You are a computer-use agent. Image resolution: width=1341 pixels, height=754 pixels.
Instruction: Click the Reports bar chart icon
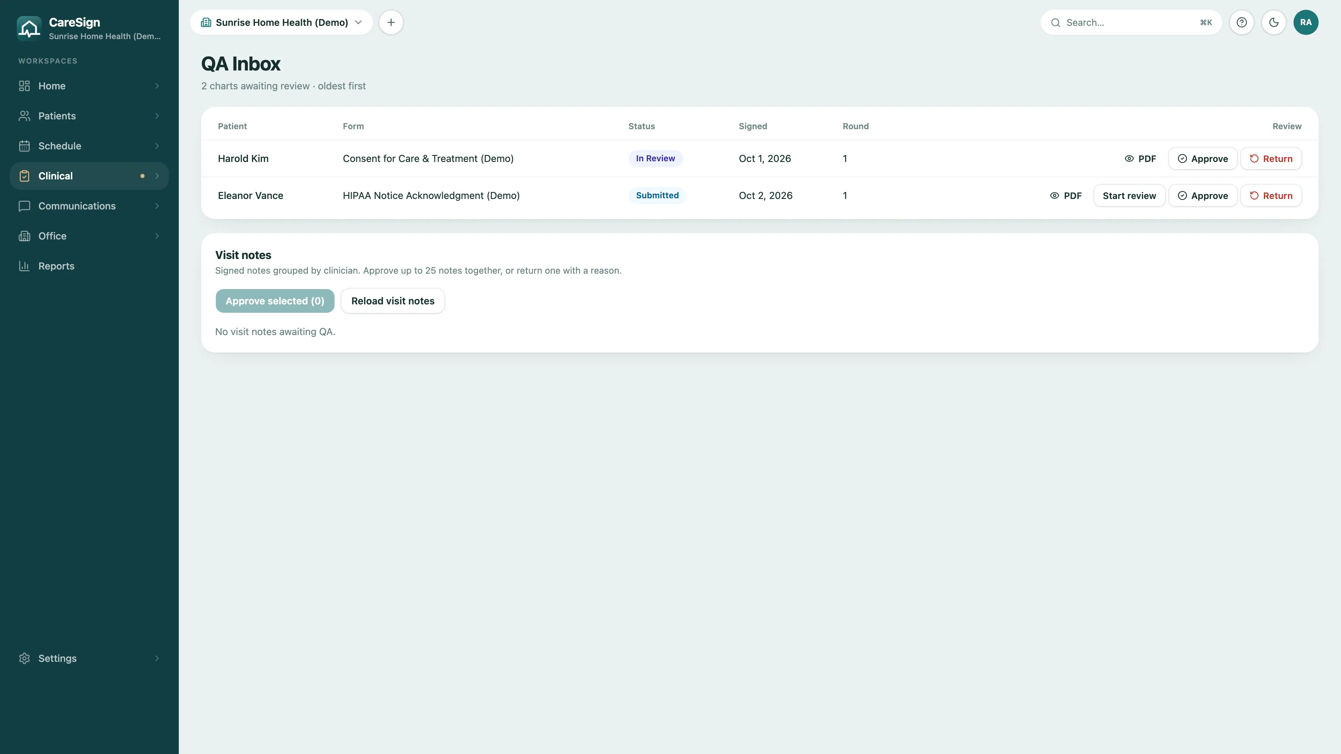(x=24, y=266)
